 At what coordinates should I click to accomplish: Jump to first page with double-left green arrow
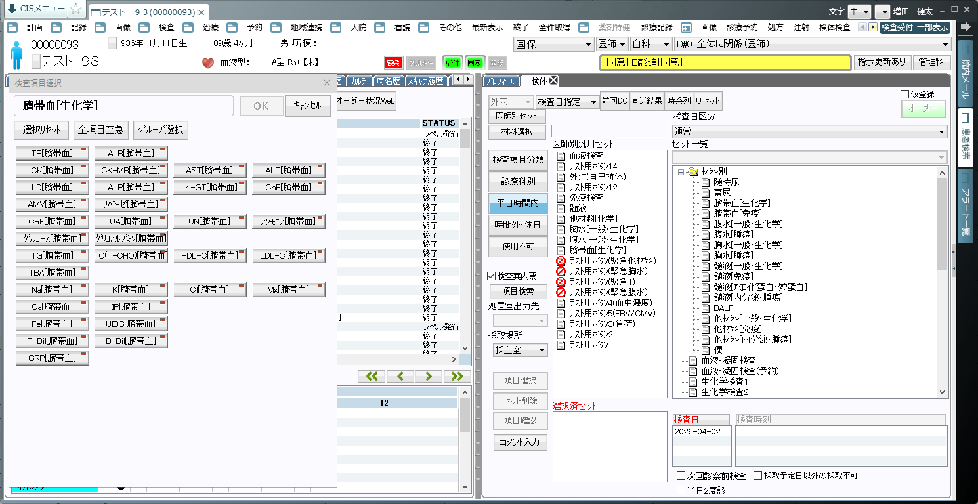[x=372, y=376]
